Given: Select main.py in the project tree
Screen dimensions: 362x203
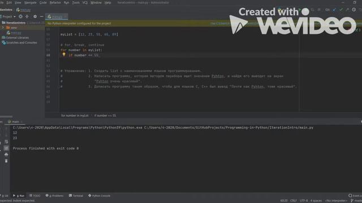Looking at the screenshot, I should (14, 33).
